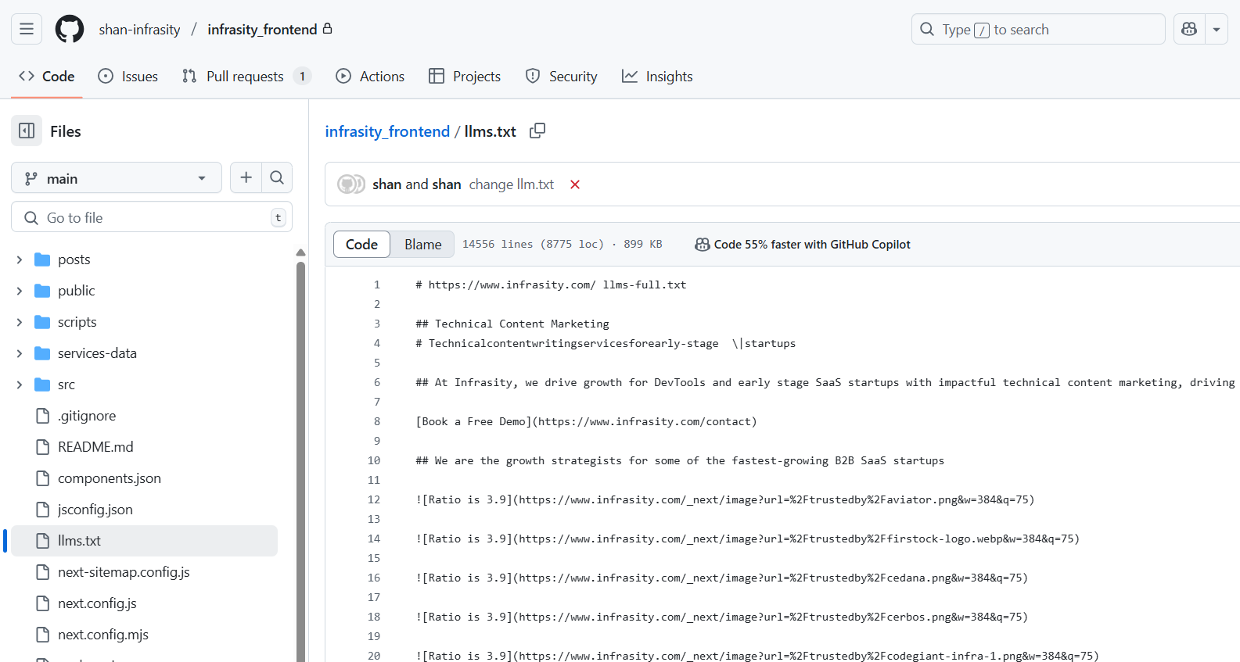Open the Insights tab
This screenshot has height=662, width=1240.
pyautogui.click(x=657, y=76)
